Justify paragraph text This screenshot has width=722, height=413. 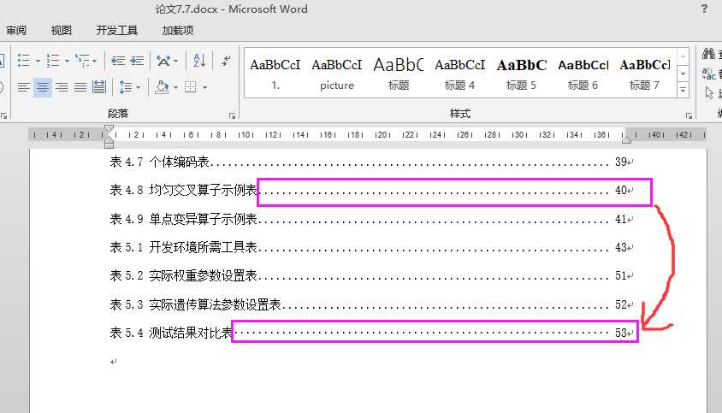coord(80,87)
